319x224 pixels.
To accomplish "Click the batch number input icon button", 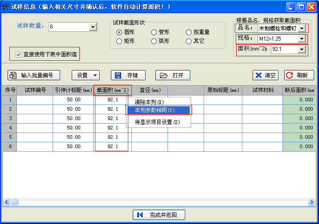I will (x=34, y=75).
